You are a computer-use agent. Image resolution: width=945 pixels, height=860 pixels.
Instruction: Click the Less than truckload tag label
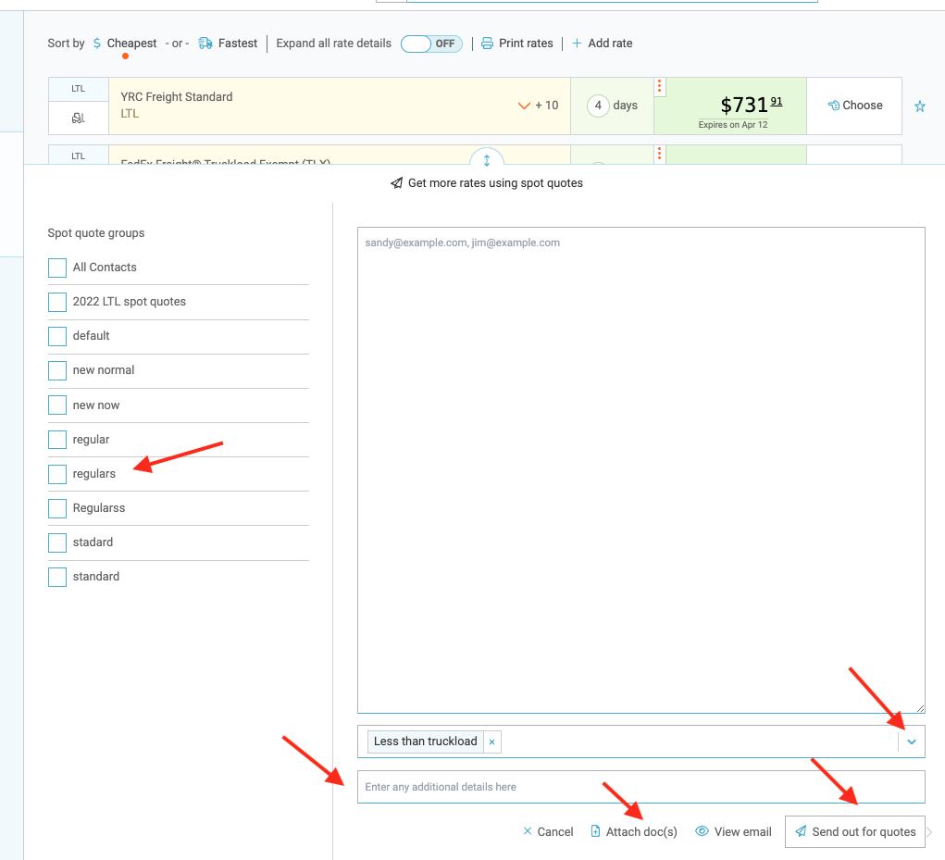click(426, 742)
